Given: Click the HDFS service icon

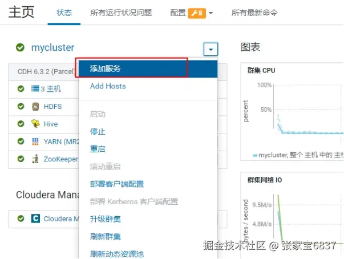Looking at the screenshot, I should [35, 106].
